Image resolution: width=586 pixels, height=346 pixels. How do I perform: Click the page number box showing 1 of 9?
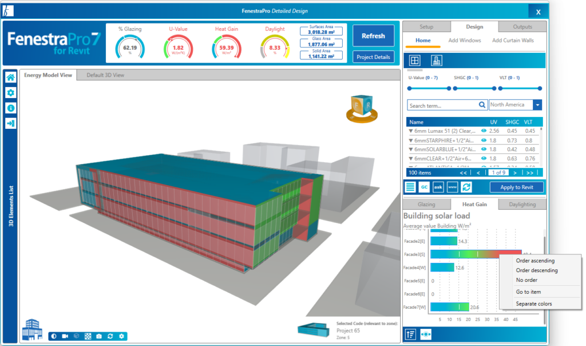pos(498,173)
